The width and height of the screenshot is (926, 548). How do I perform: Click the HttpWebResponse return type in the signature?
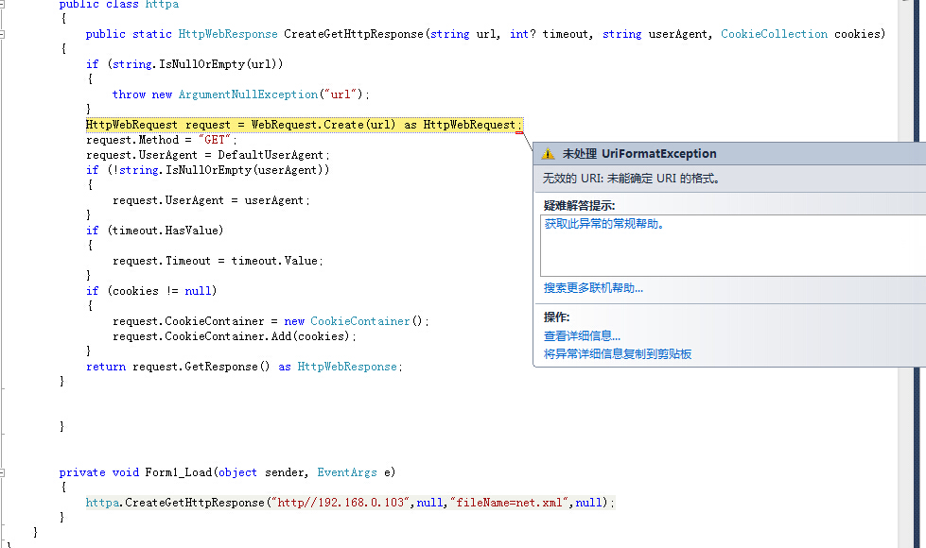click(x=228, y=34)
